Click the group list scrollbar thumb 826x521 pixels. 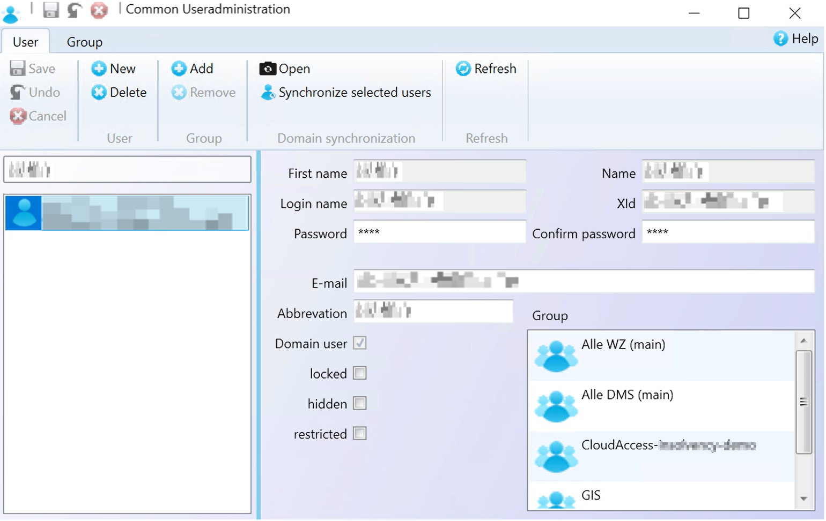[x=803, y=402]
